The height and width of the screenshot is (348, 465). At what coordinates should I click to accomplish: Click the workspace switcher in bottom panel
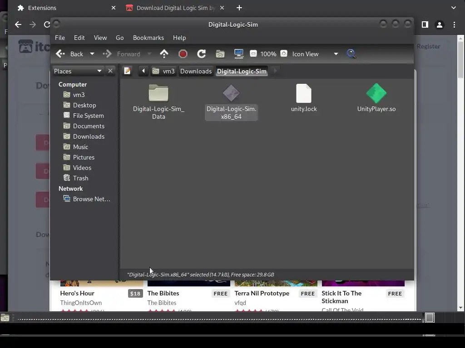(430, 318)
